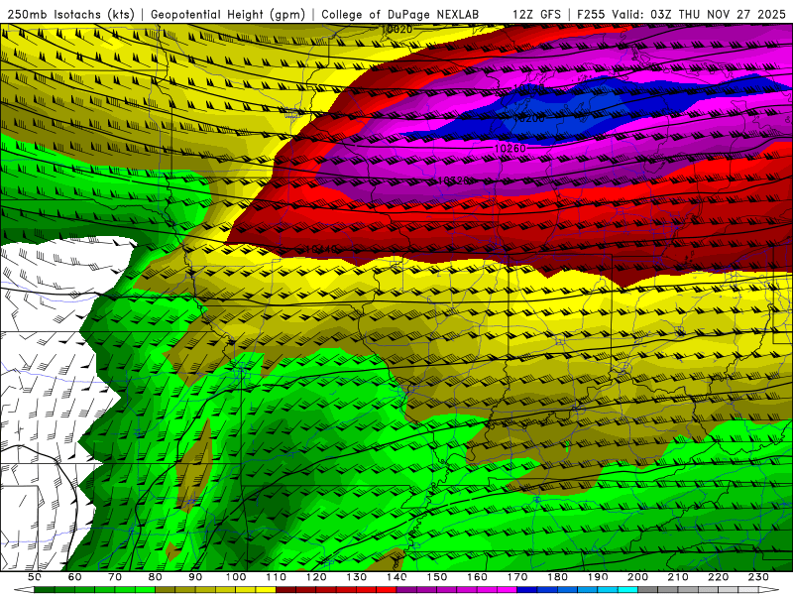Screen dimensions: 793x595
Task: Select the first dark blue legend swatch
Action: click(x=527, y=590)
